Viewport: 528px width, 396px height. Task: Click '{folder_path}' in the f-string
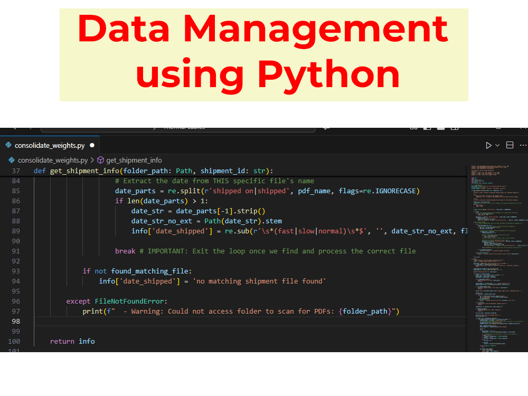[x=365, y=312]
